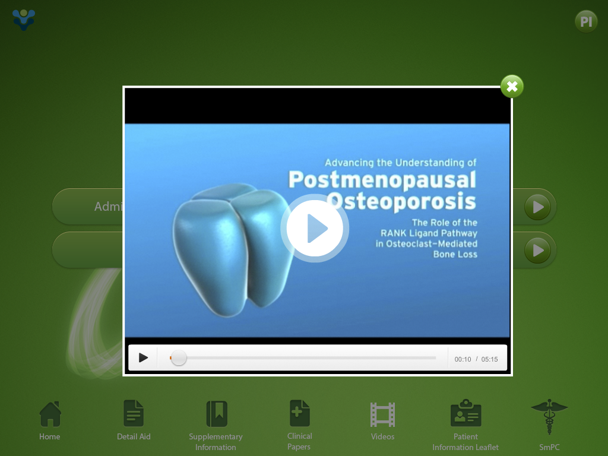Click the PI button in the corner

pos(586,21)
